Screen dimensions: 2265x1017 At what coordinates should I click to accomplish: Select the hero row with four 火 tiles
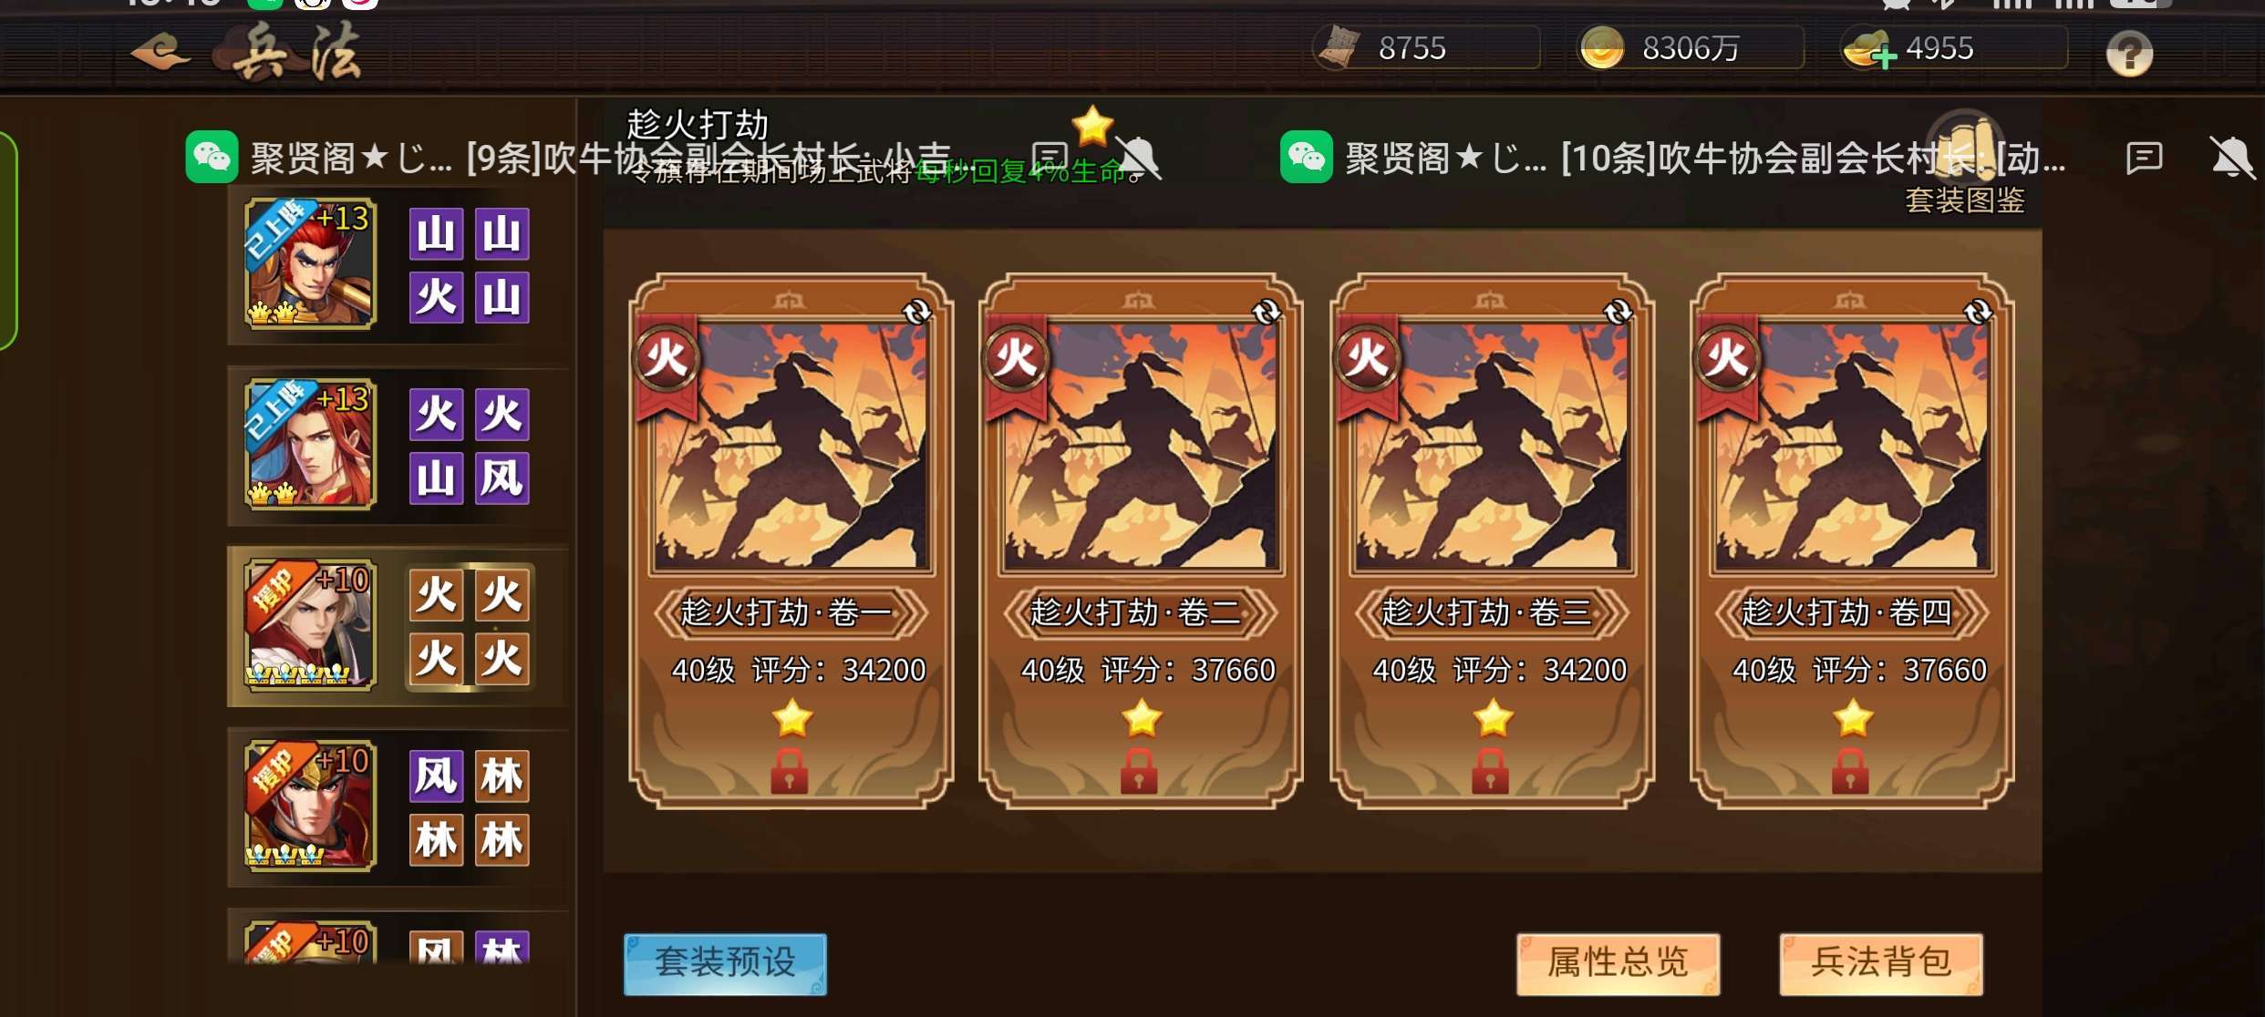coord(397,627)
